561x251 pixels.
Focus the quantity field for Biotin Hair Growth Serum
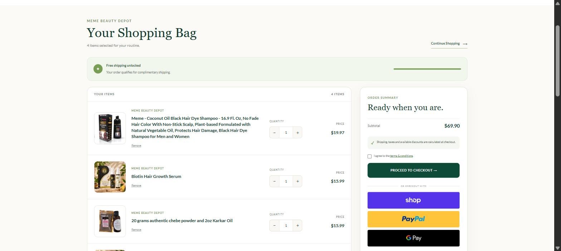click(x=286, y=181)
